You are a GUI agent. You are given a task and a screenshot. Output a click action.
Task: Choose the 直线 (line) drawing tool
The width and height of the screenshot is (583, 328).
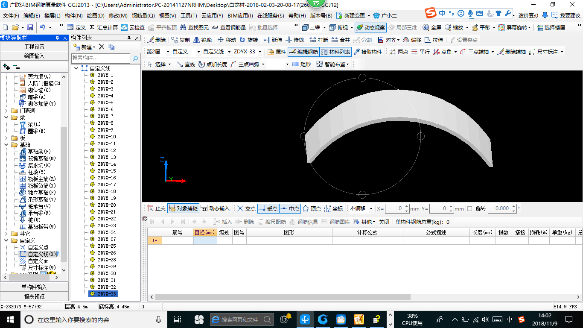pos(186,64)
